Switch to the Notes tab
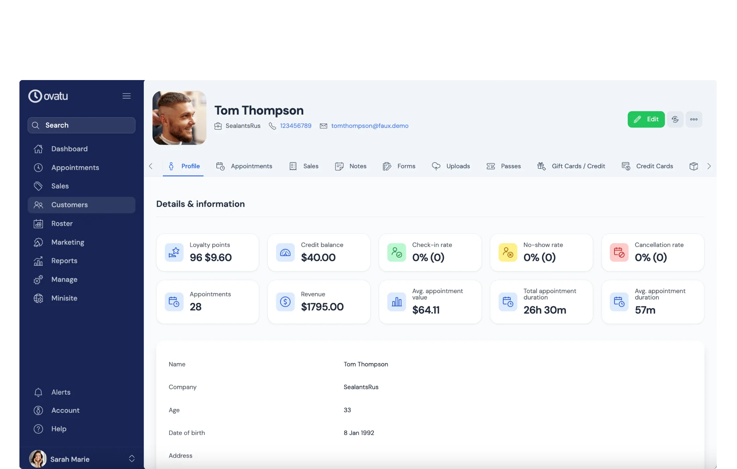Screen dimensions: 737x469 click(357, 166)
